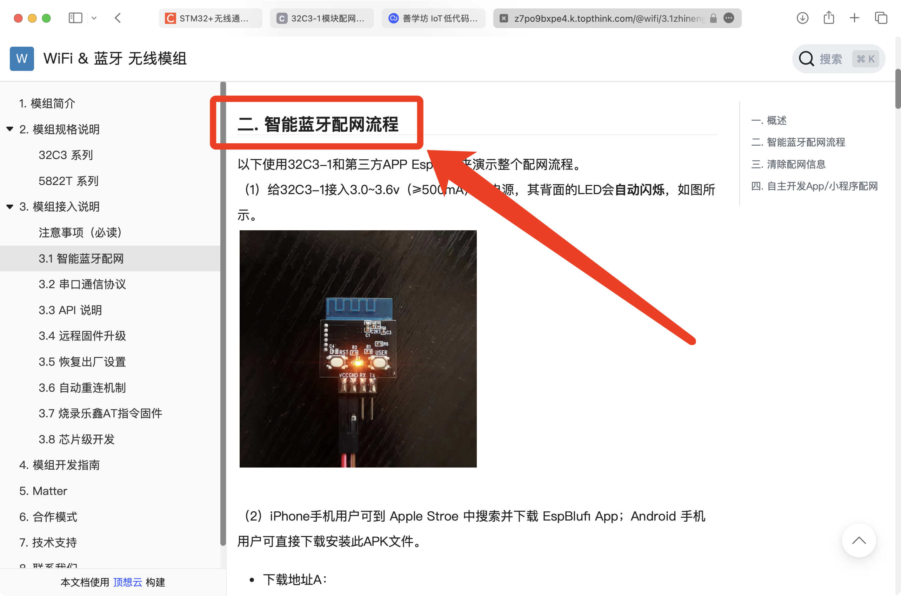Viewport: 901px width, 596px height.
Task: Click the LED module photo
Action: [x=358, y=349]
